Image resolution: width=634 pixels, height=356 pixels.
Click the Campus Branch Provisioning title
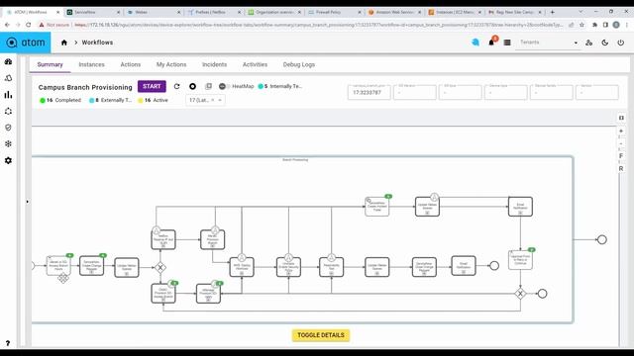(x=85, y=87)
